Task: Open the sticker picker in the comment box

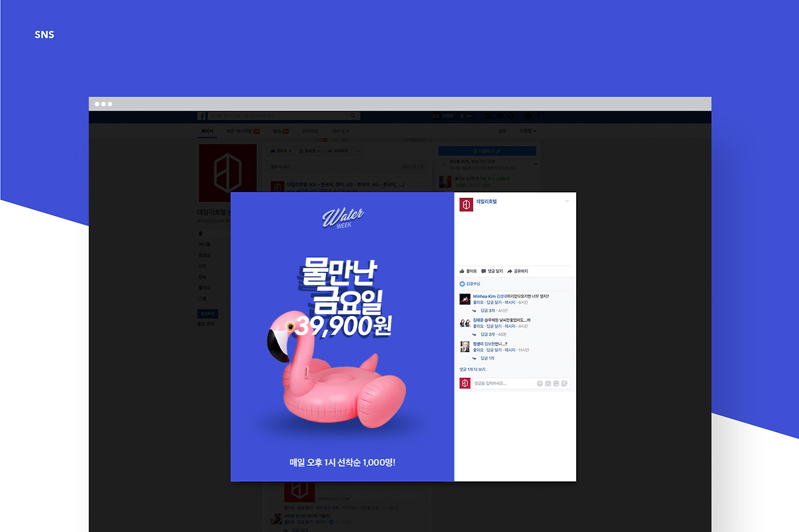Action: (x=564, y=383)
